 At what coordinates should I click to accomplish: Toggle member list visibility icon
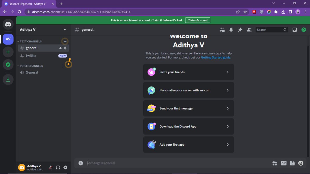pos(249,30)
